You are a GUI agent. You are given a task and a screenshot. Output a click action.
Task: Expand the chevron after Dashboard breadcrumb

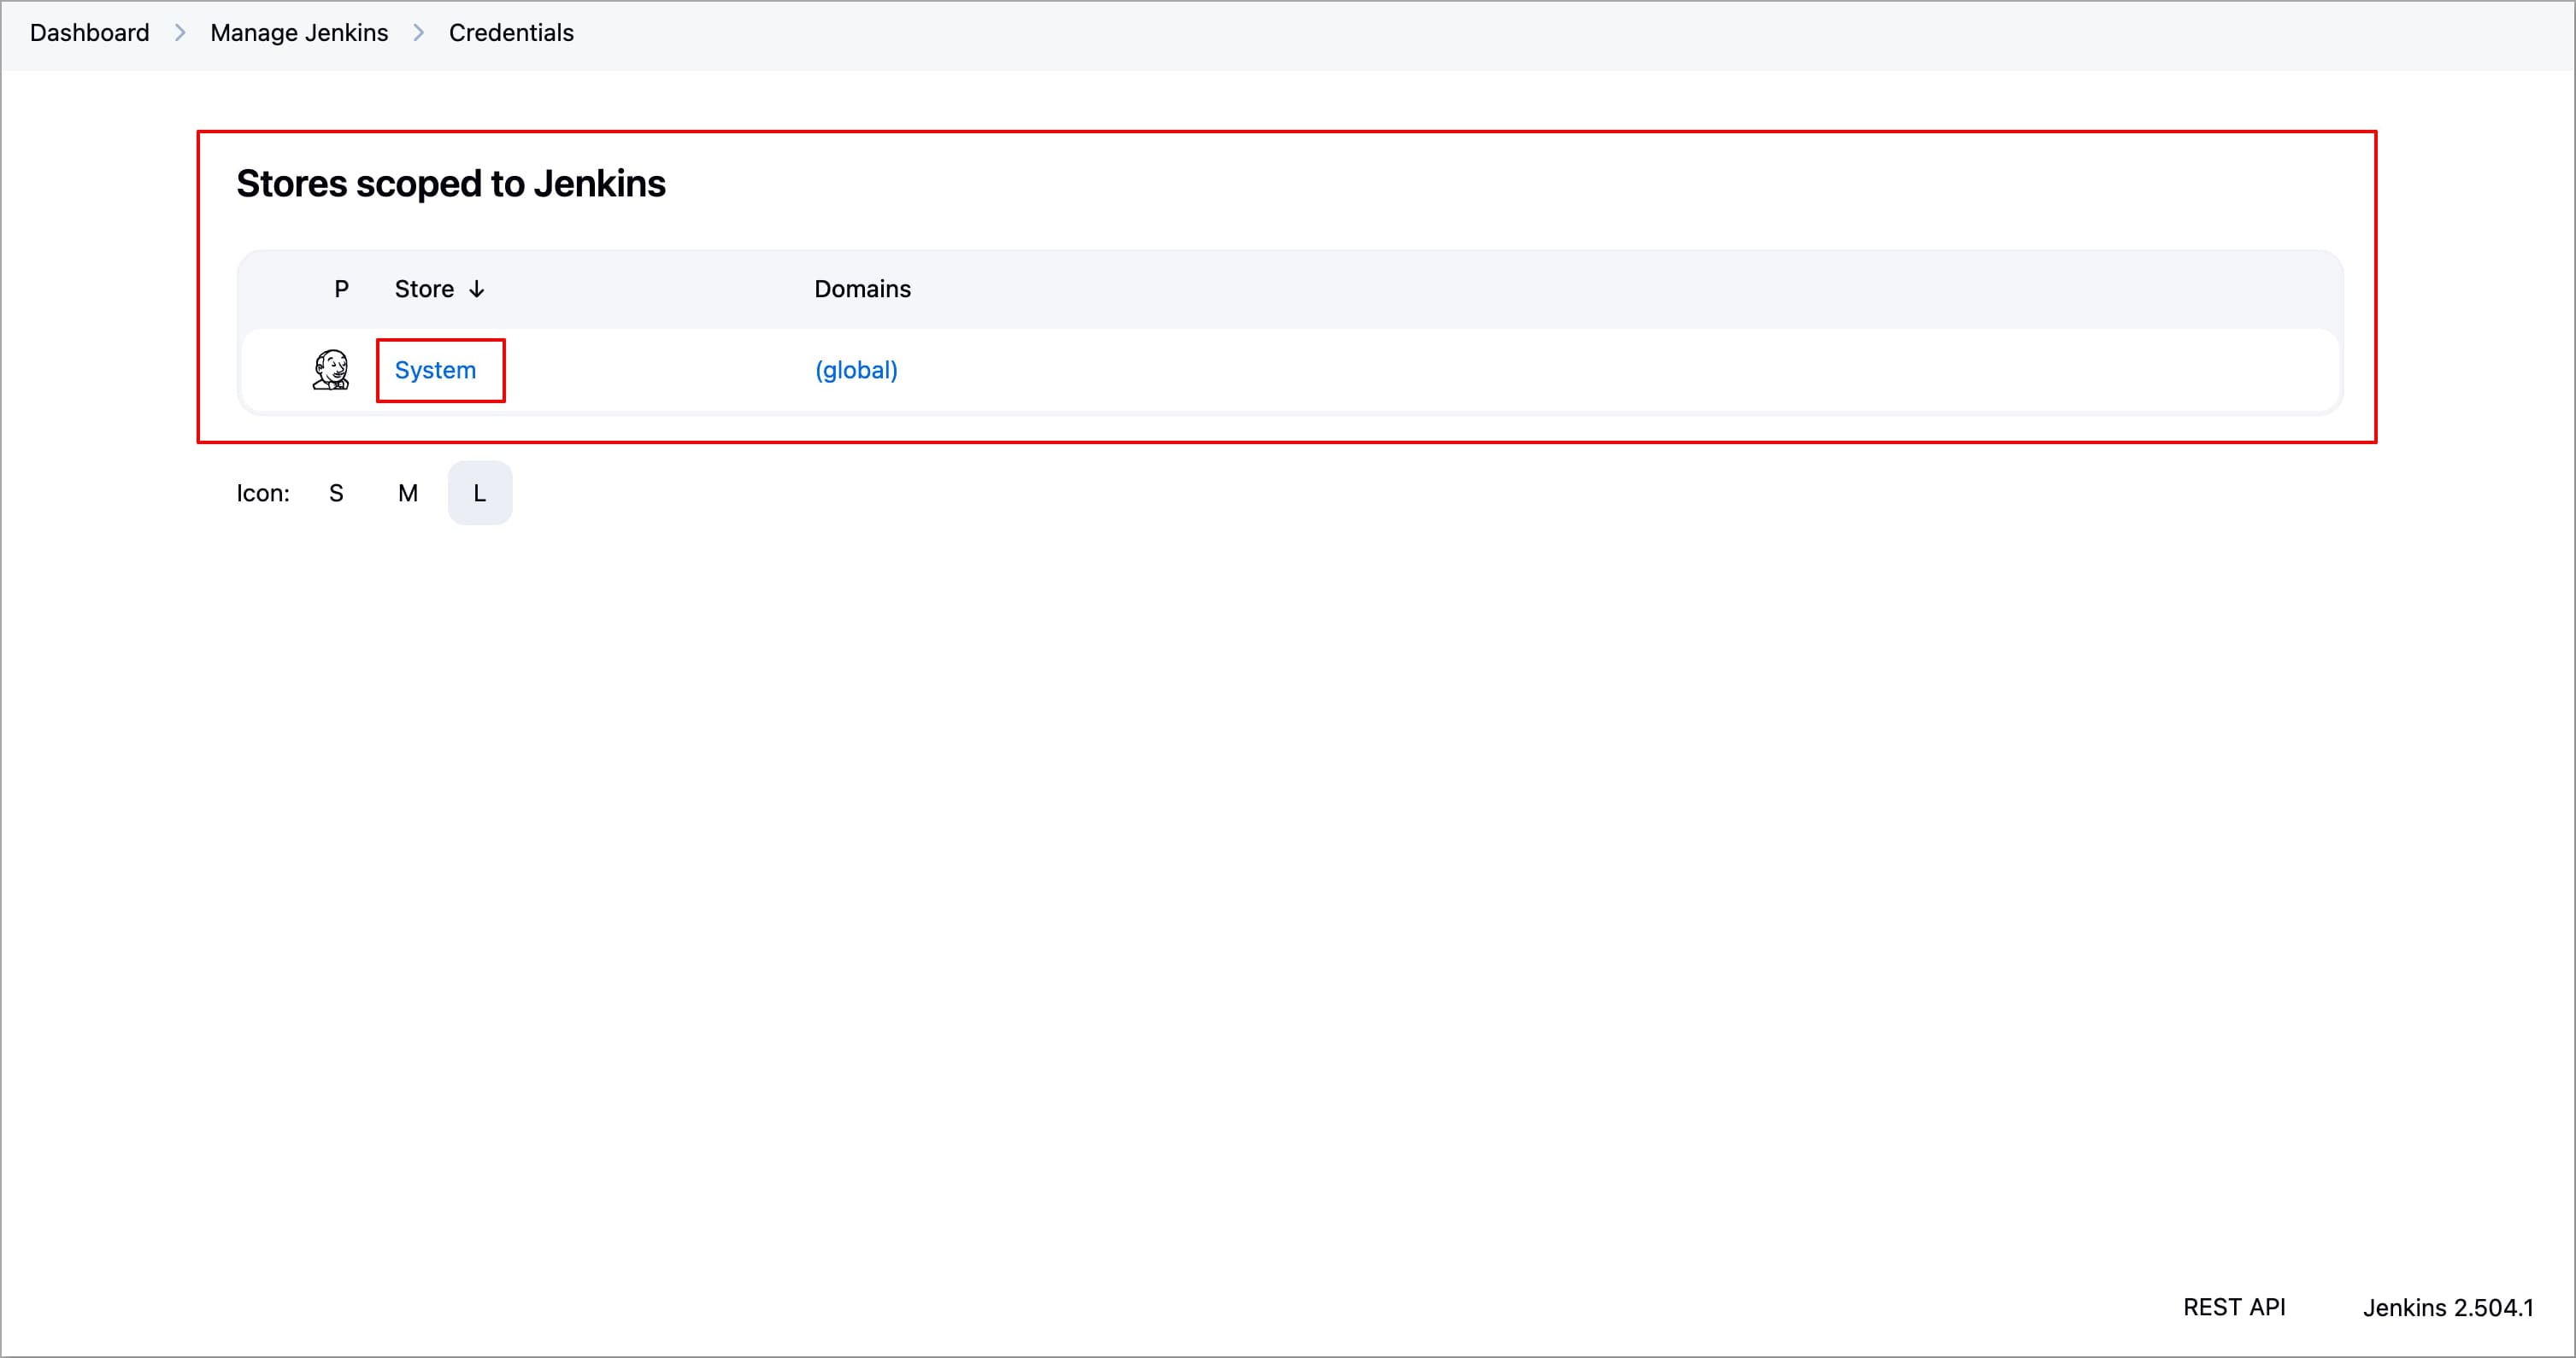pyautogui.click(x=180, y=33)
